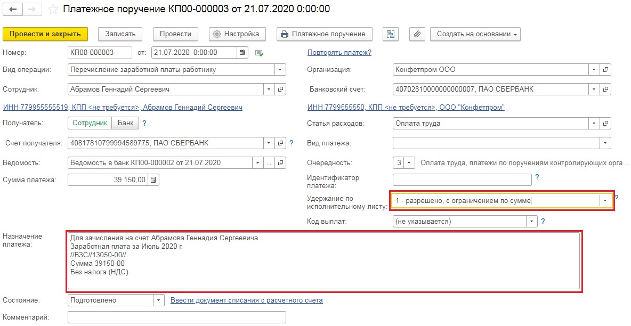Open Статья расходов record via open-form icon
The width and height of the screenshot is (631, 326).
[x=605, y=123]
